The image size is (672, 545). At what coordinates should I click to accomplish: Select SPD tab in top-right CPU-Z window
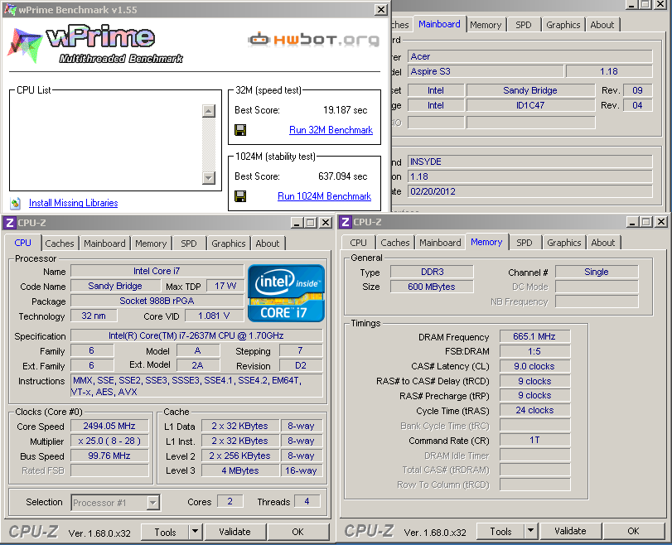524,25
